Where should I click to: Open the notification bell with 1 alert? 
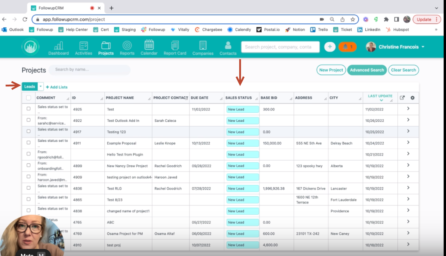(x=347, y=47)
